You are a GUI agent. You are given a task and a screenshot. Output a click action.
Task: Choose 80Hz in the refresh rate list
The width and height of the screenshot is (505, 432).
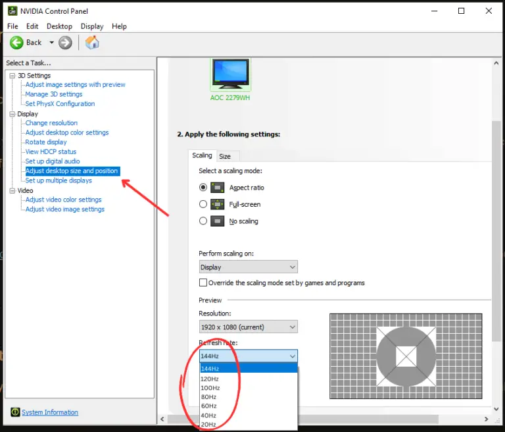pyautogui.click(x=249, y=397)
